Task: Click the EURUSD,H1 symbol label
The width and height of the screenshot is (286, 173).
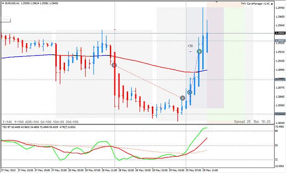Action: (x=13, y=3)
